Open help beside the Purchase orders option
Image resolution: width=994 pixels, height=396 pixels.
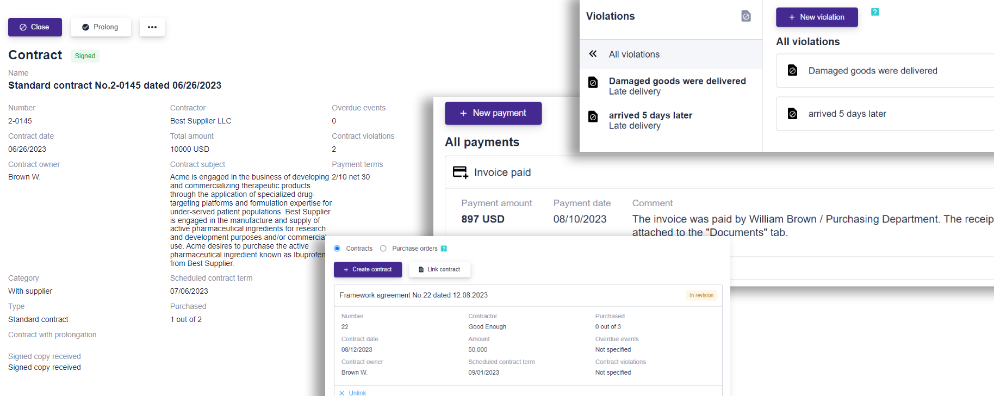pos(444,248)
